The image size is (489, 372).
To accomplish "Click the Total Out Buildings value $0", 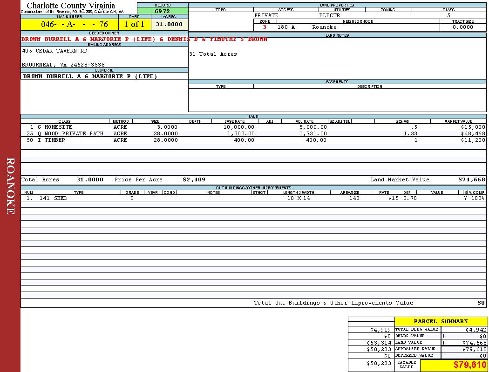I will click(481, 303).
